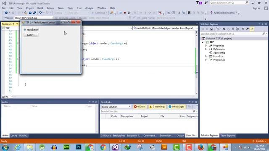This screenshot has width=269, height=151.
Task: Open Photoshop from the taskbar
Action: tap(79, 147)
